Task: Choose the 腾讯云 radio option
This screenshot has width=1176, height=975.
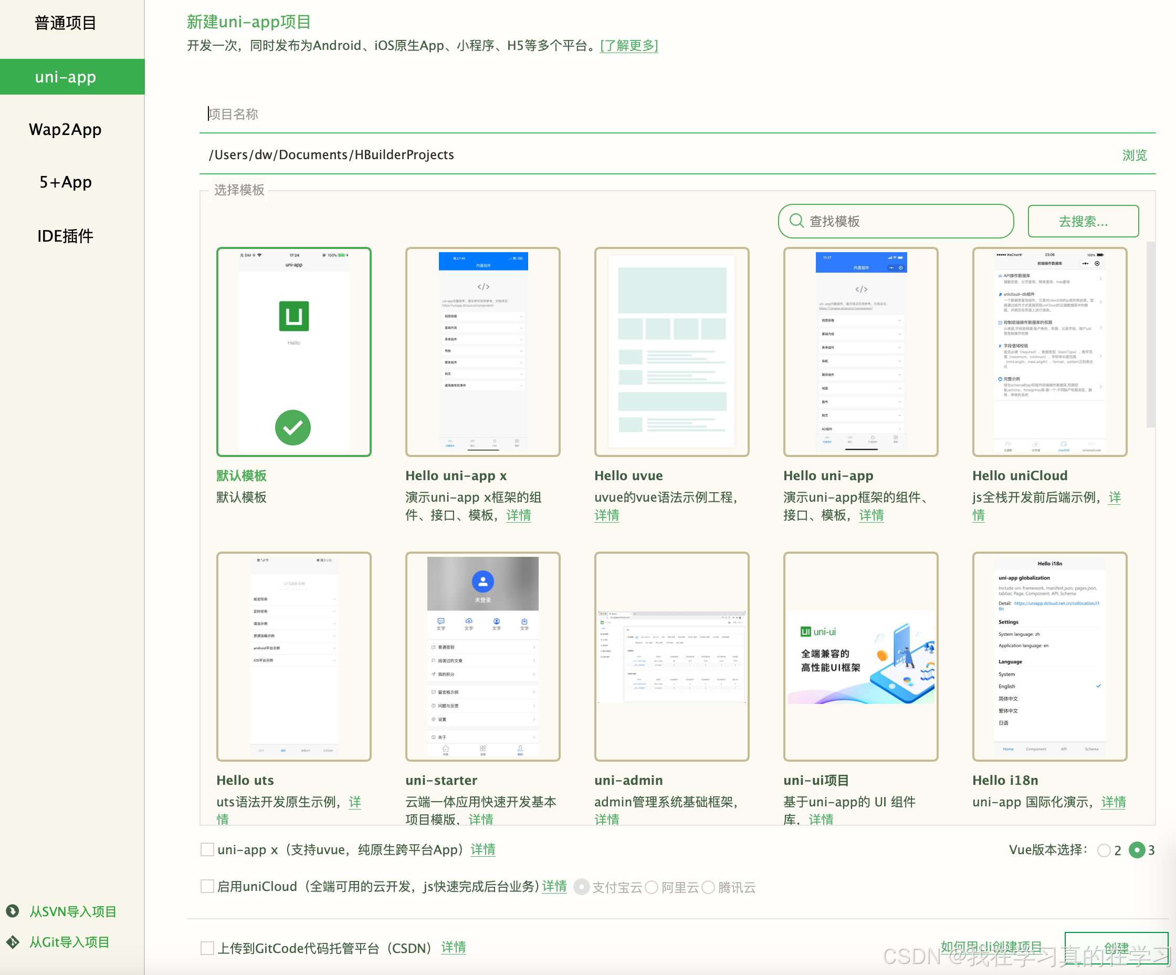Action: click(x=708, y=887)
